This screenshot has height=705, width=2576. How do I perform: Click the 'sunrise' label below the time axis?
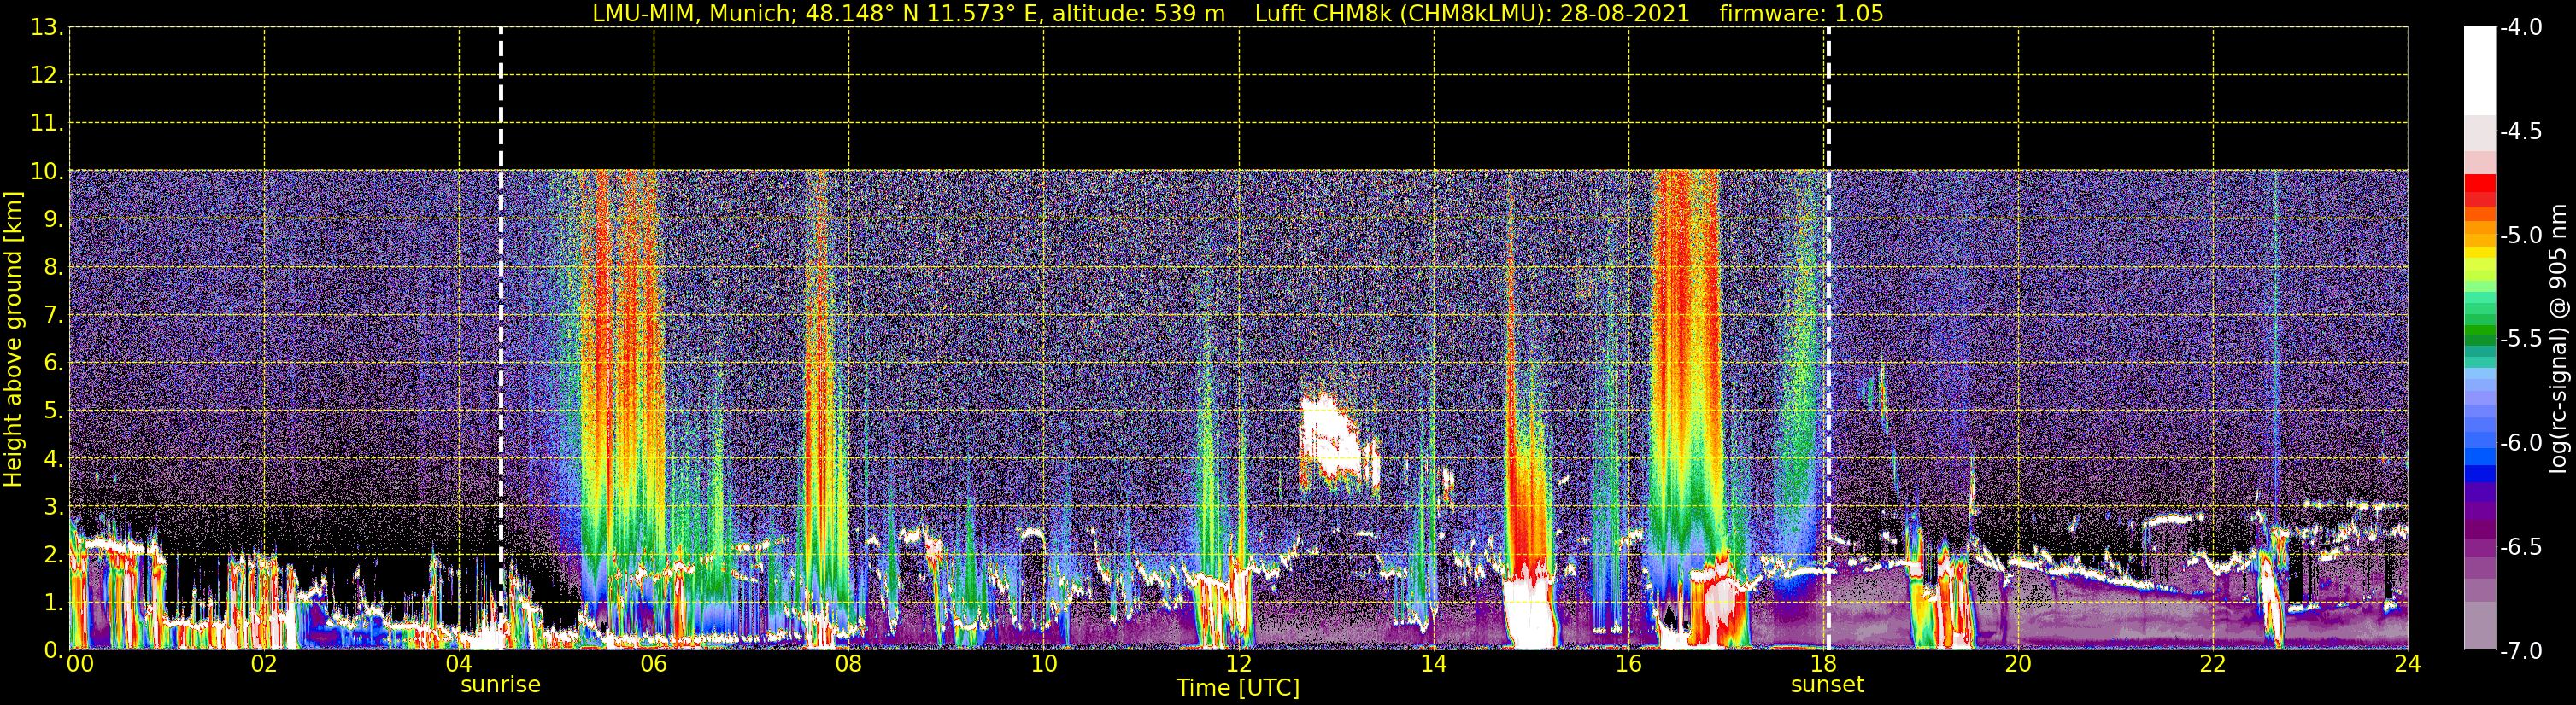pos(500,685)
